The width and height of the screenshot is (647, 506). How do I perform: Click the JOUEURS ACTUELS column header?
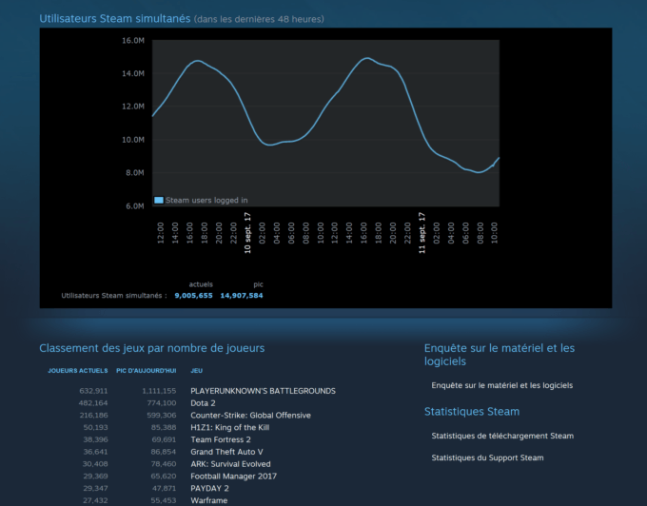[78, 370]
